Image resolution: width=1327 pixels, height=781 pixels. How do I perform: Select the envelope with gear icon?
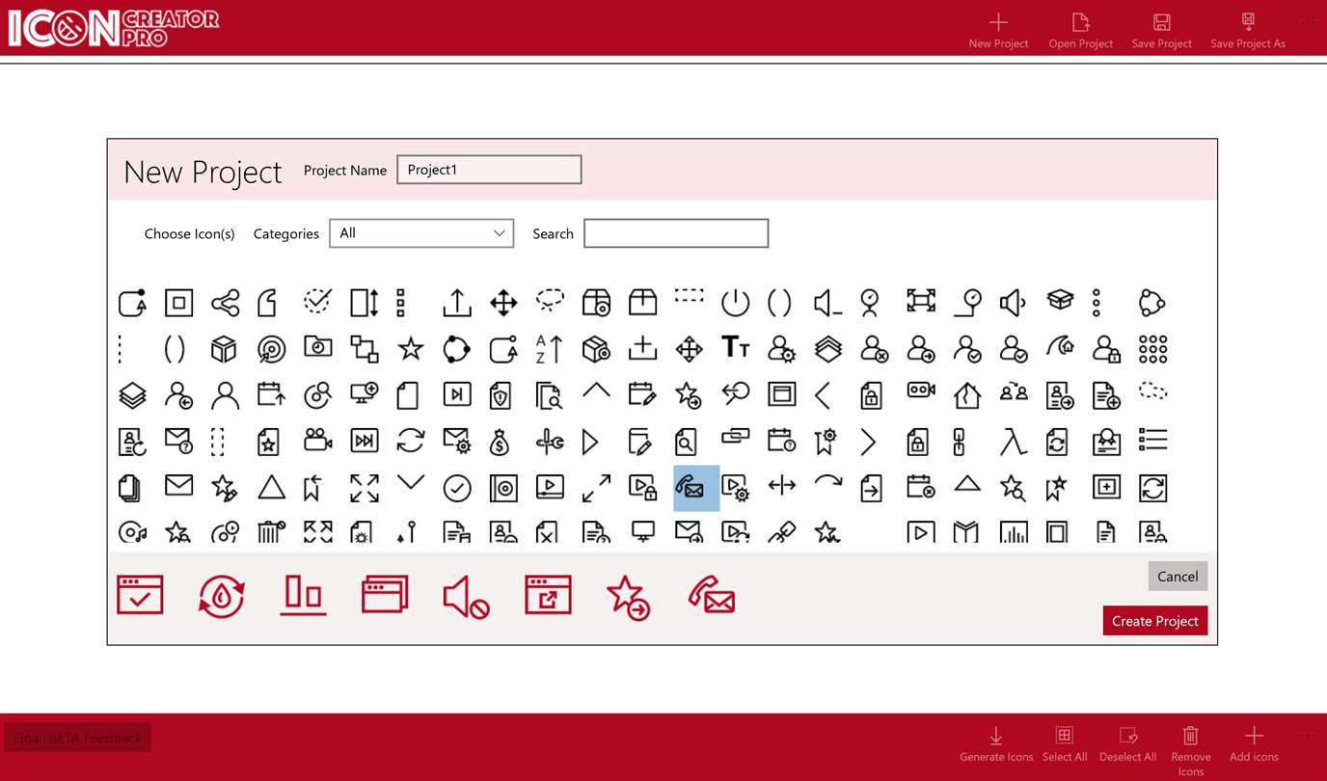pos(457,441)
